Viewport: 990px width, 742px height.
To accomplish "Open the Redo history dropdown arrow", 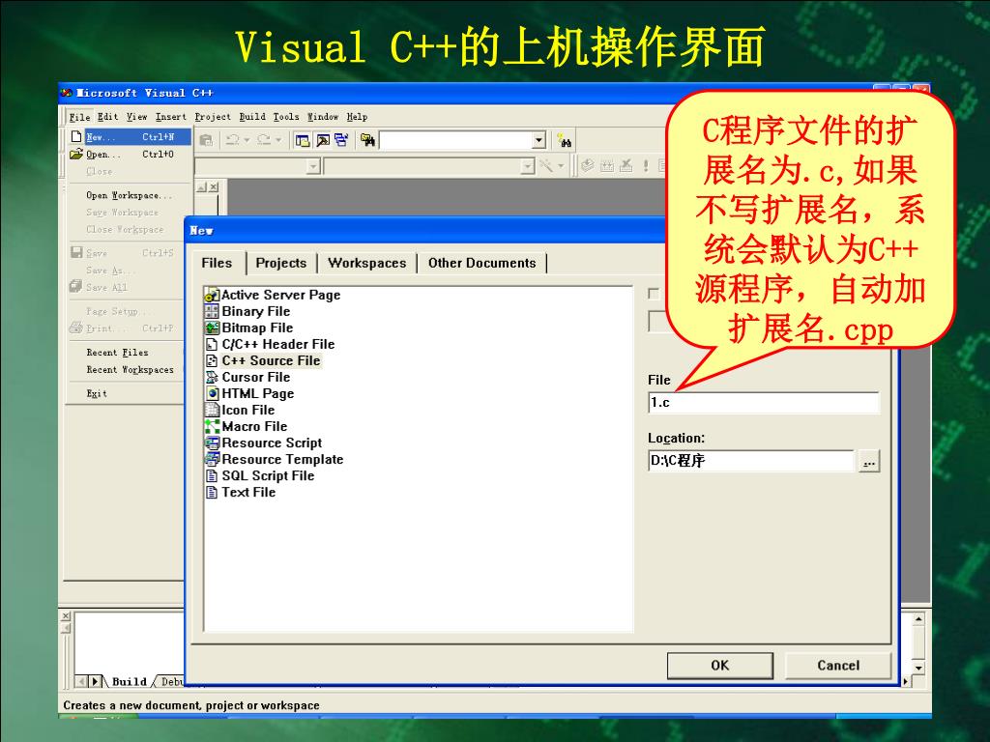I will (x=278, y=140).
